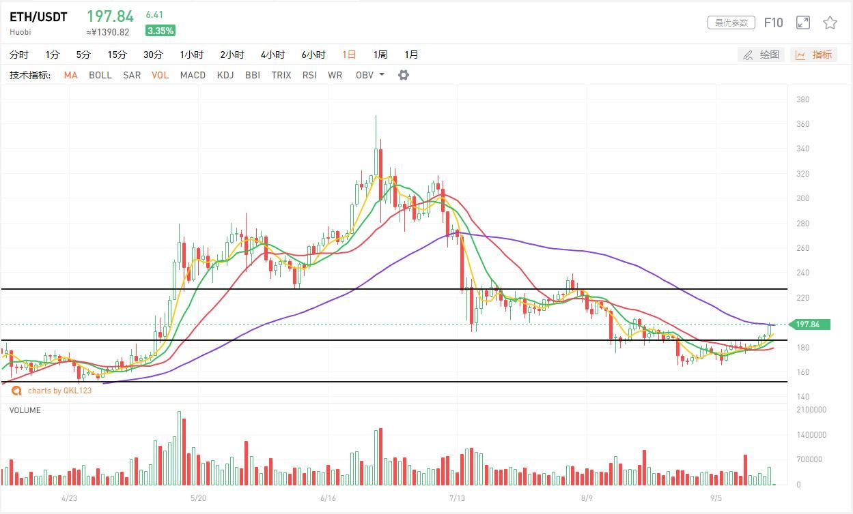Enable the RSI indicator
The width and height of the screenshot is (853, 514).
(x=309, y=75)
